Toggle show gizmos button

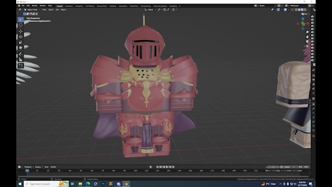pos(278,10)
